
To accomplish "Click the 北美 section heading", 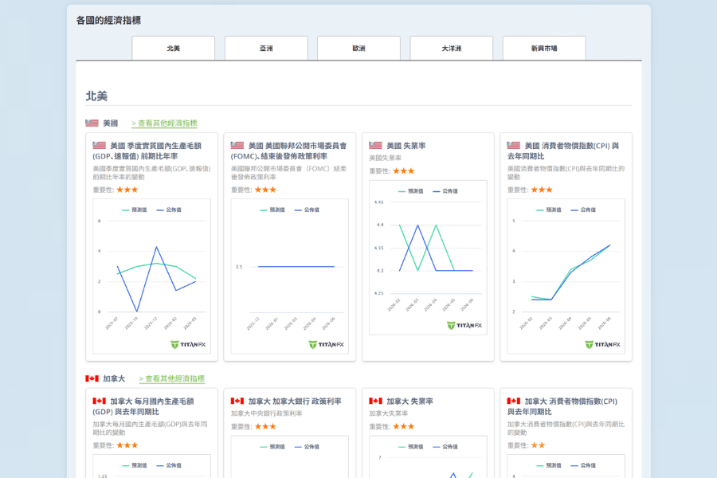I will tap(96, 96).
